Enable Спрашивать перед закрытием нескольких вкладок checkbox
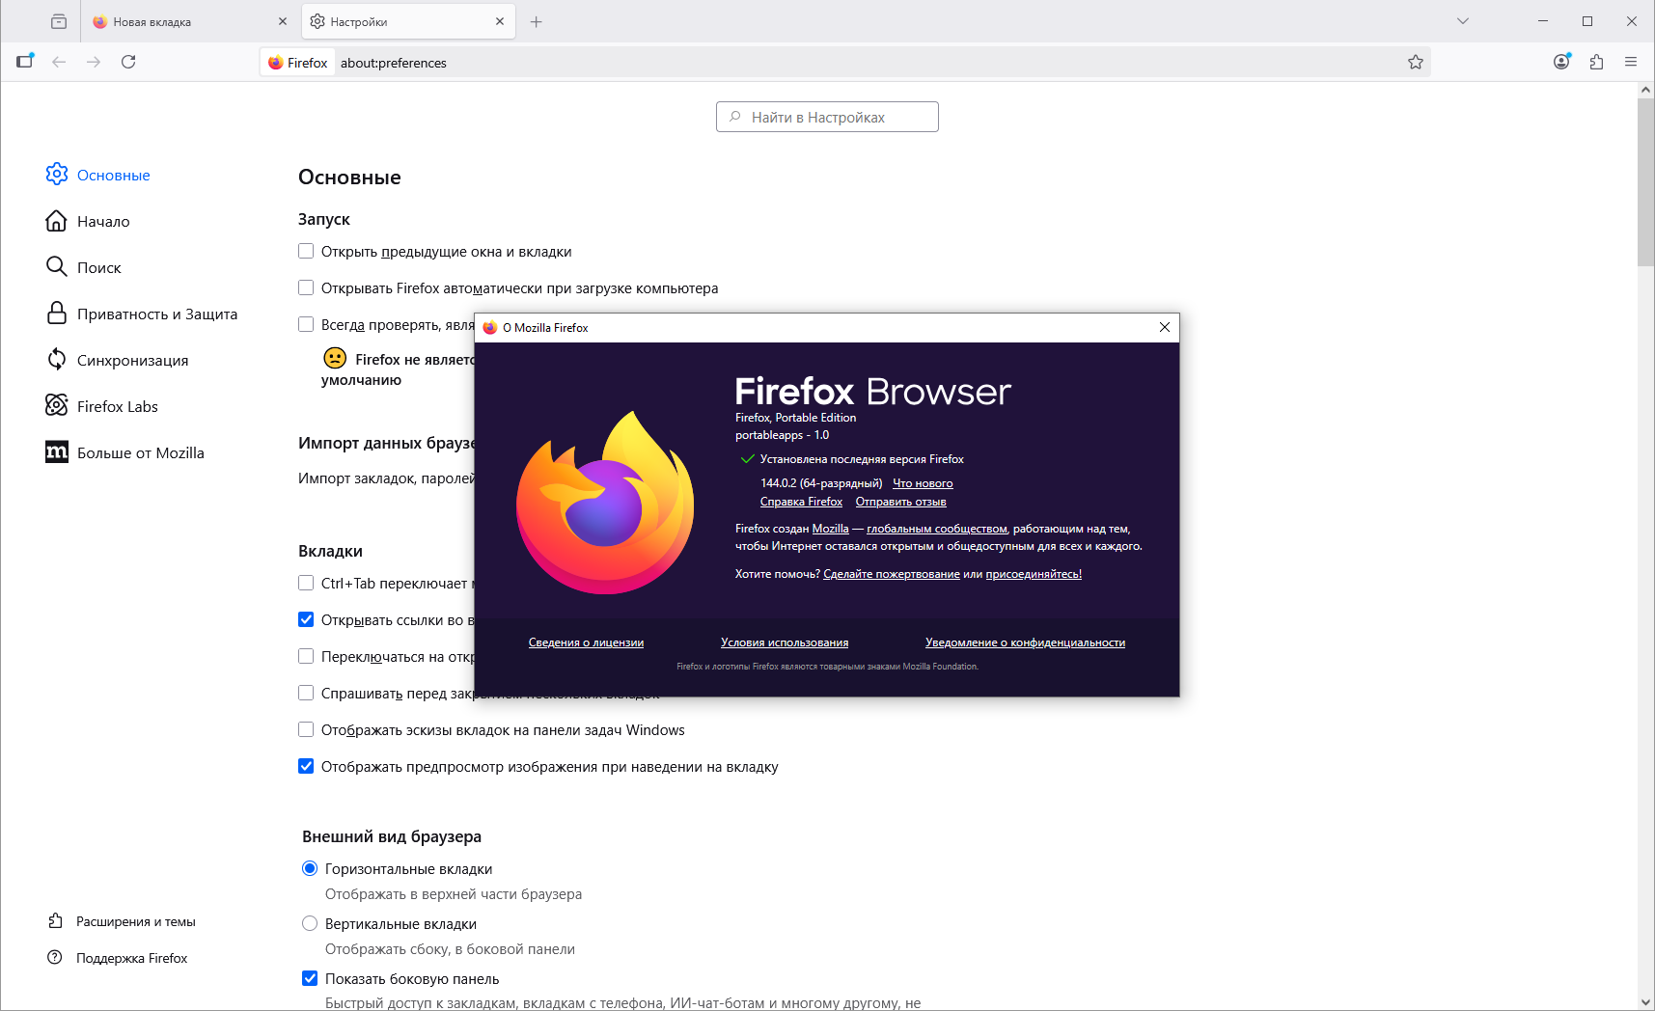The height and width of the screenshot is (1011, 1655). (x=306, y=693)
